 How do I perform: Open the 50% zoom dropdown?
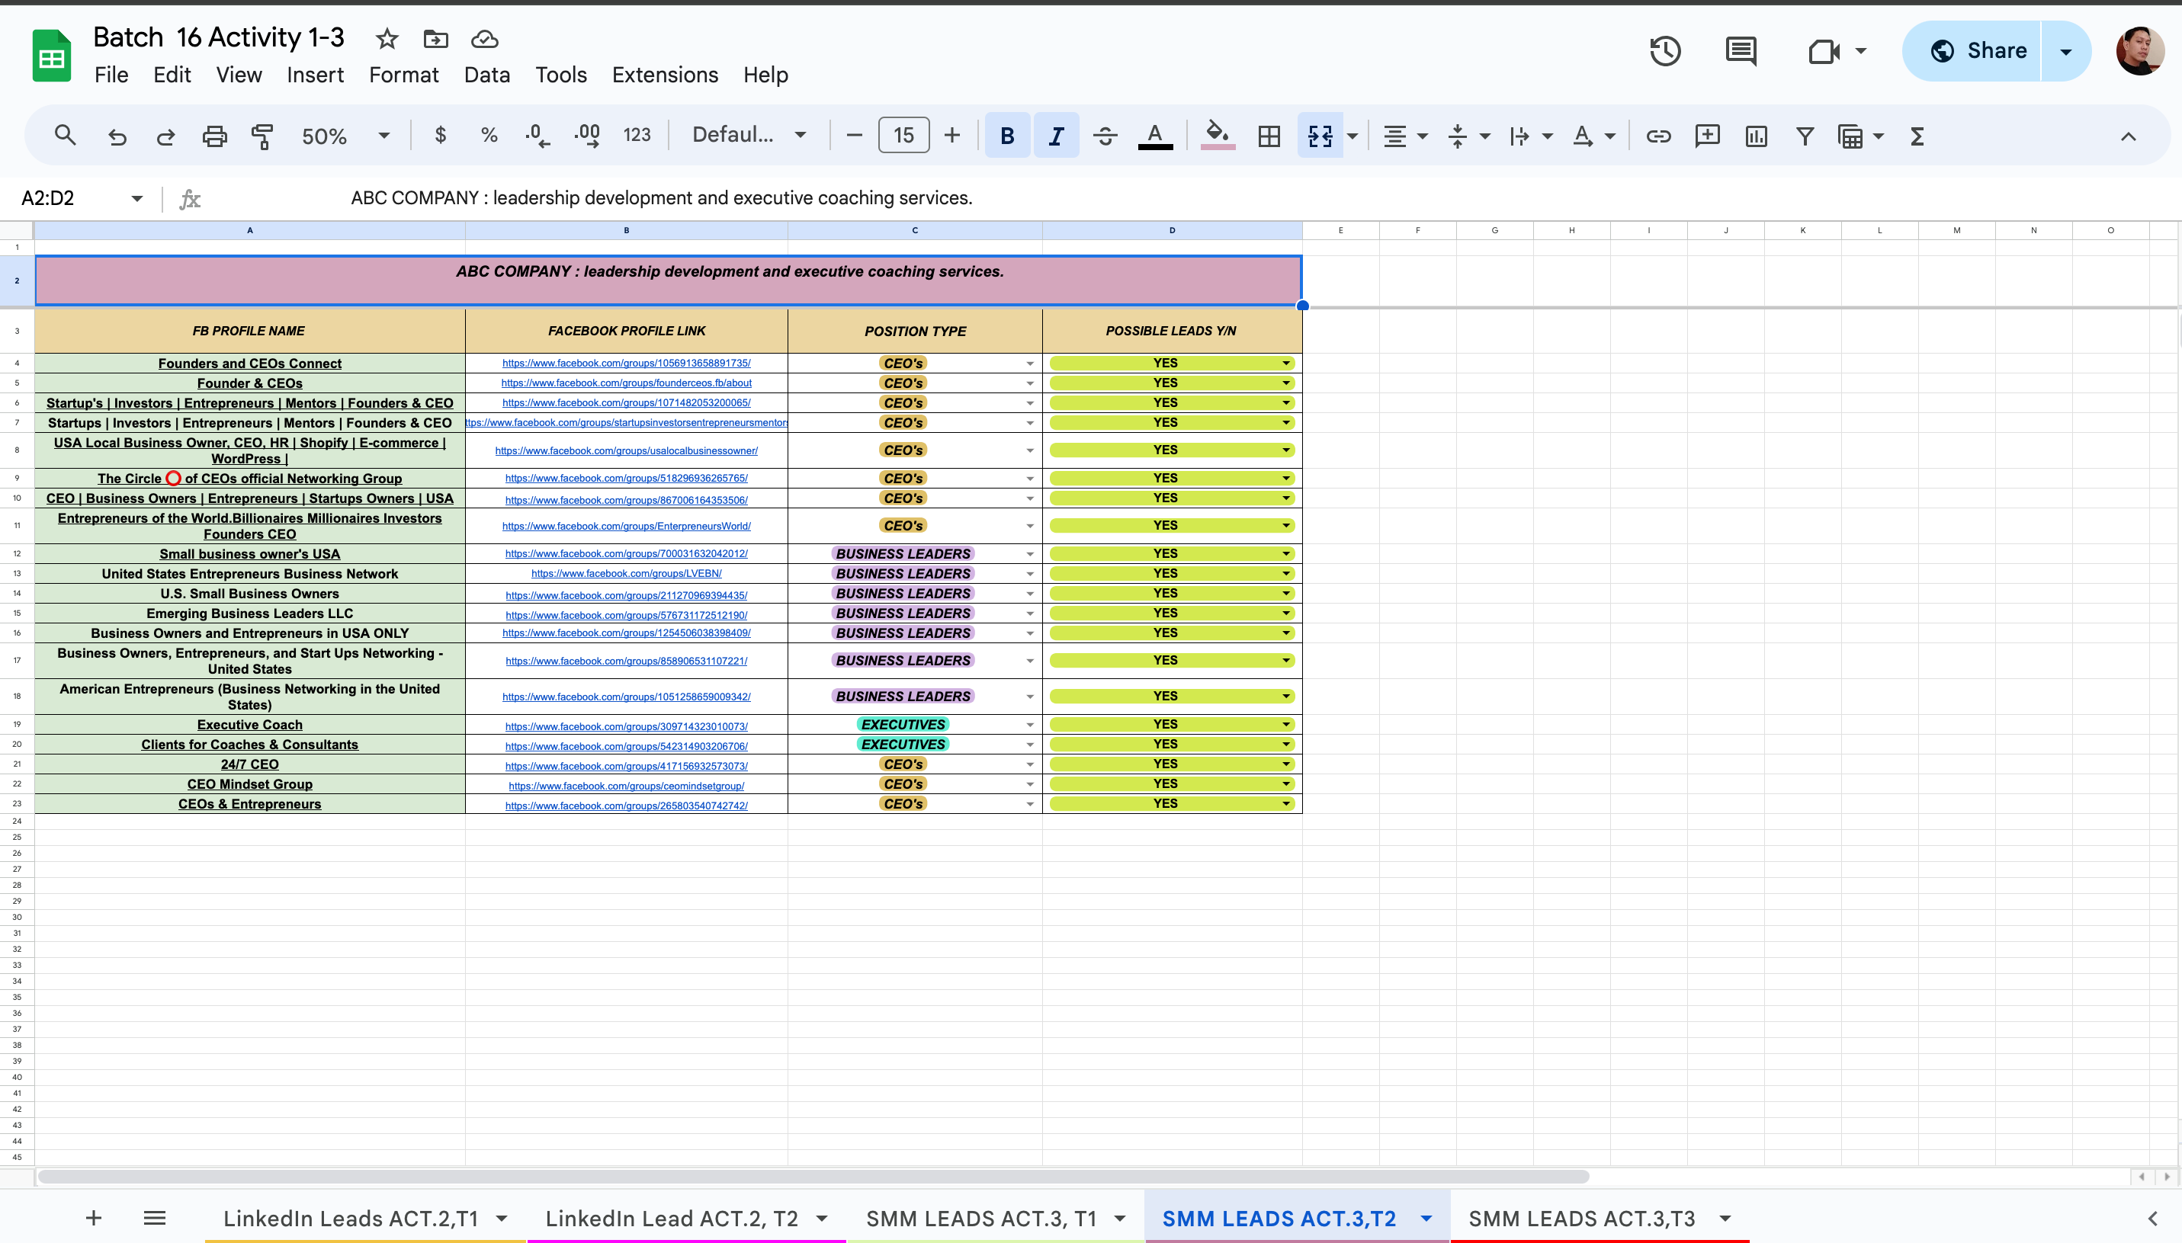(x=345, y=136)
